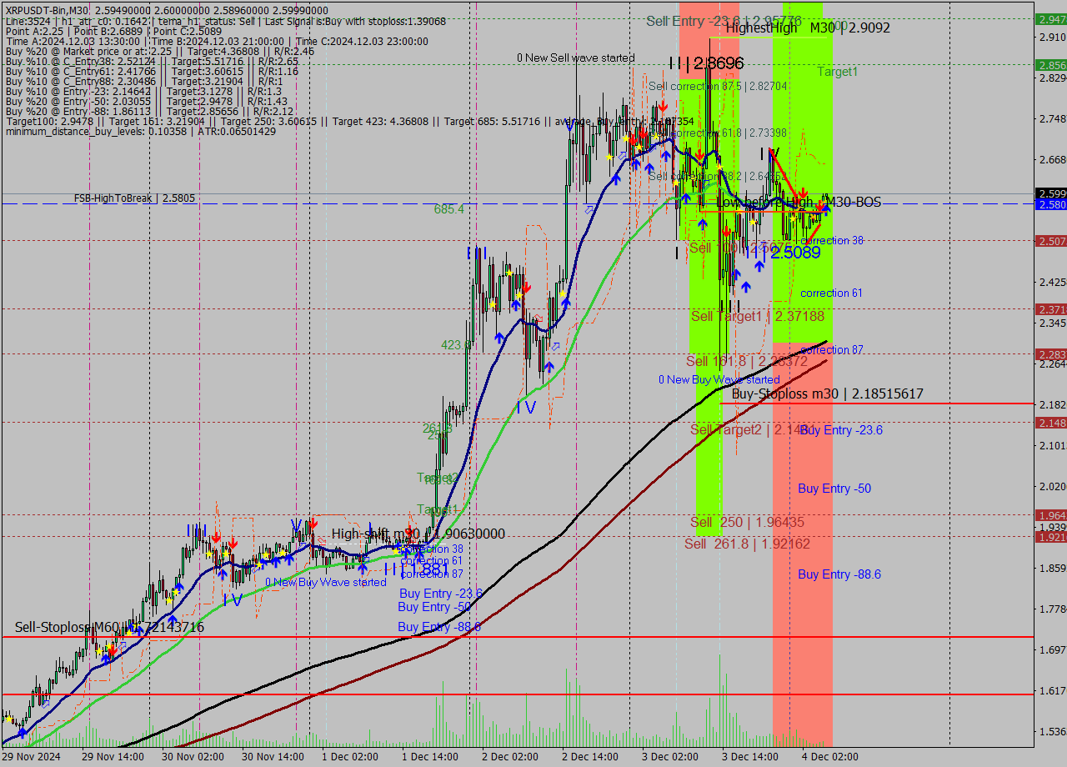Select the '30 Nov 14:00' time axis label
Image resolution: width=1067 pixels, height=767 pixels.
273,757
